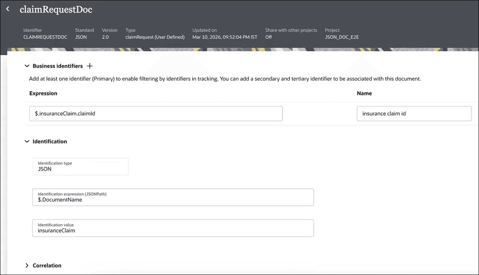Click the plus icon to add an identifier

pyautogui.click(x=90, y=66)
